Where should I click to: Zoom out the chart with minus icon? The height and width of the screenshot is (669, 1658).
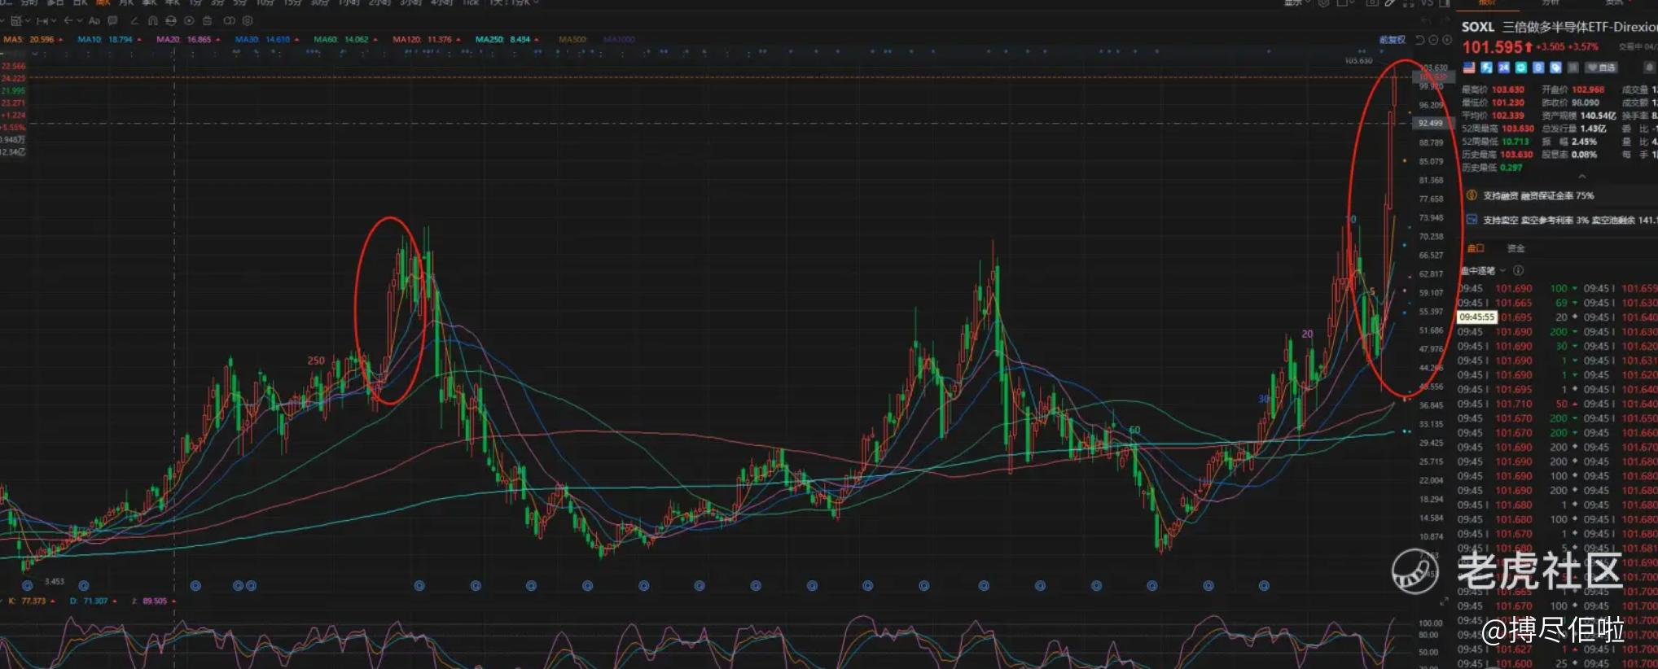point(1433,40)
